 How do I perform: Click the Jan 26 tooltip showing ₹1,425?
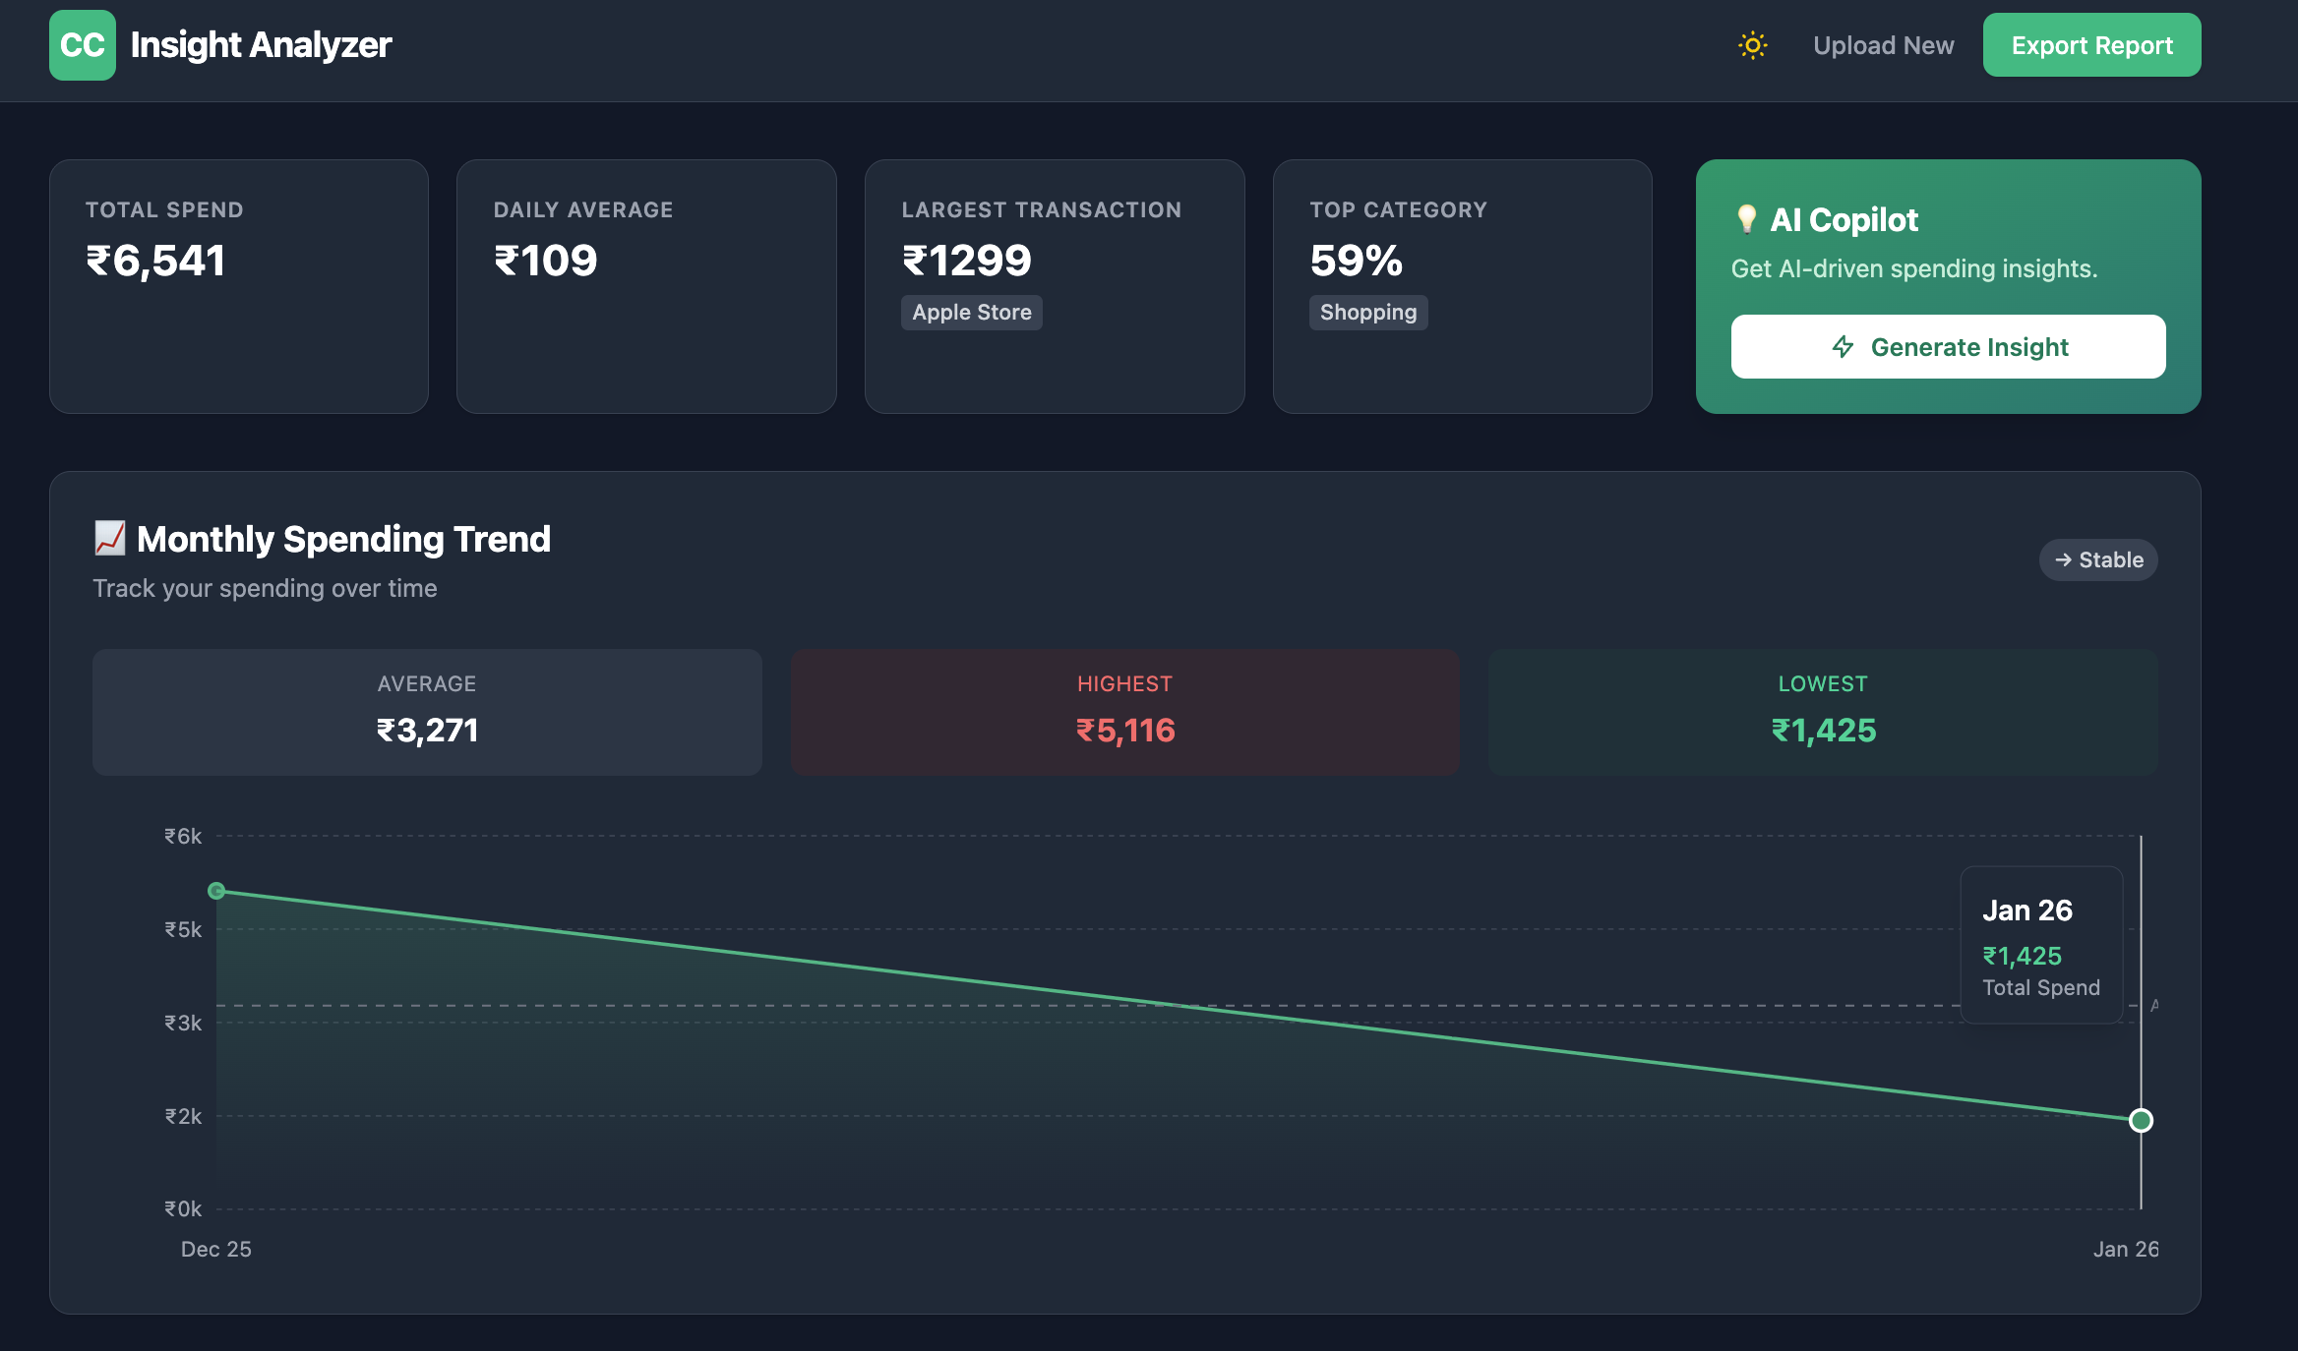2041,944
